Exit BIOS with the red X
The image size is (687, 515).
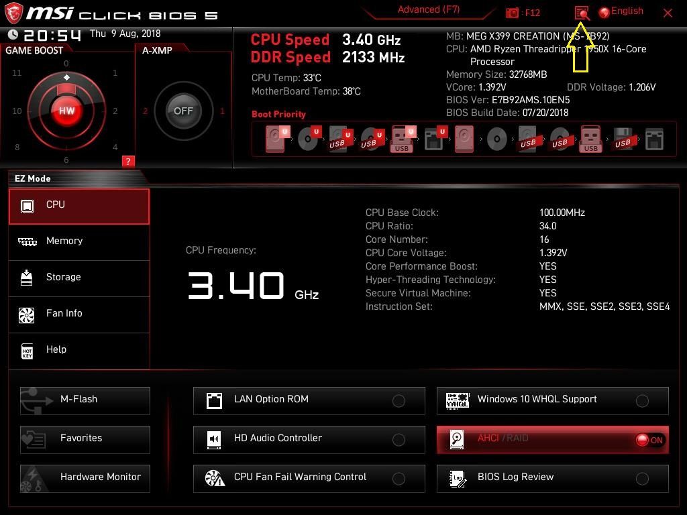pyautogui.click(x=668, y=13)
